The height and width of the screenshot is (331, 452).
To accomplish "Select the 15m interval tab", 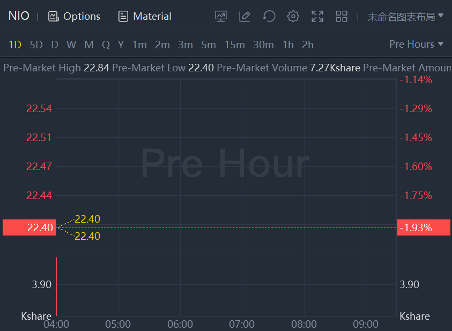I will (234, 45).
